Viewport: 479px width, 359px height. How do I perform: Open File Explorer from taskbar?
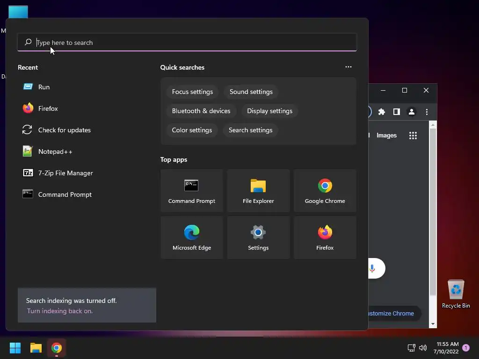pyautogui.click(x=36, y=348)
